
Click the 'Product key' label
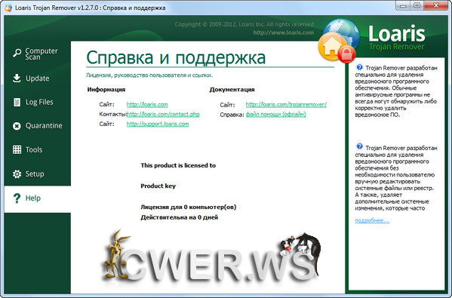[158, 186]
